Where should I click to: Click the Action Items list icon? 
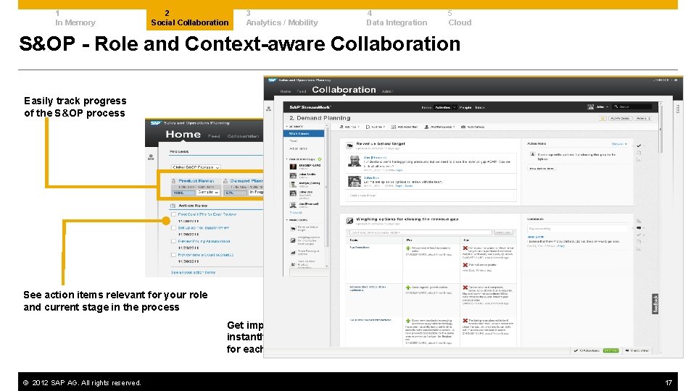pyautogui.click(x=173, y=206)
